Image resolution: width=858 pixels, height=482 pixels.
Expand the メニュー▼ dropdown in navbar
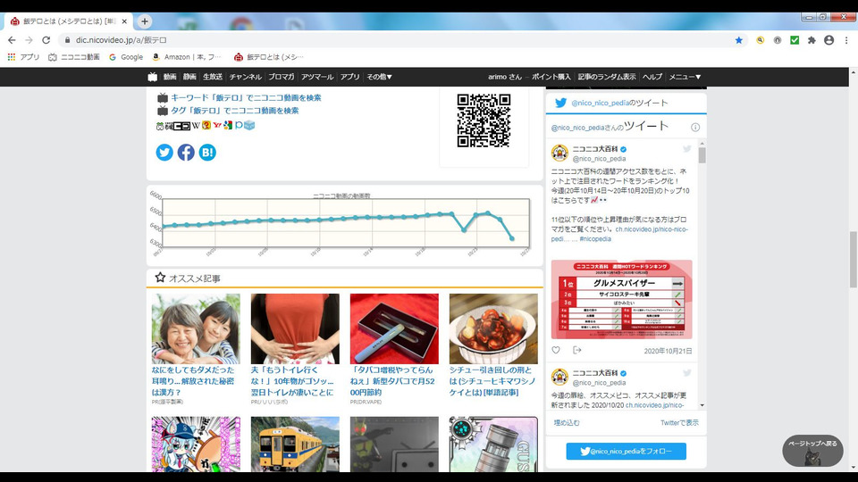[x=685, y=77]
